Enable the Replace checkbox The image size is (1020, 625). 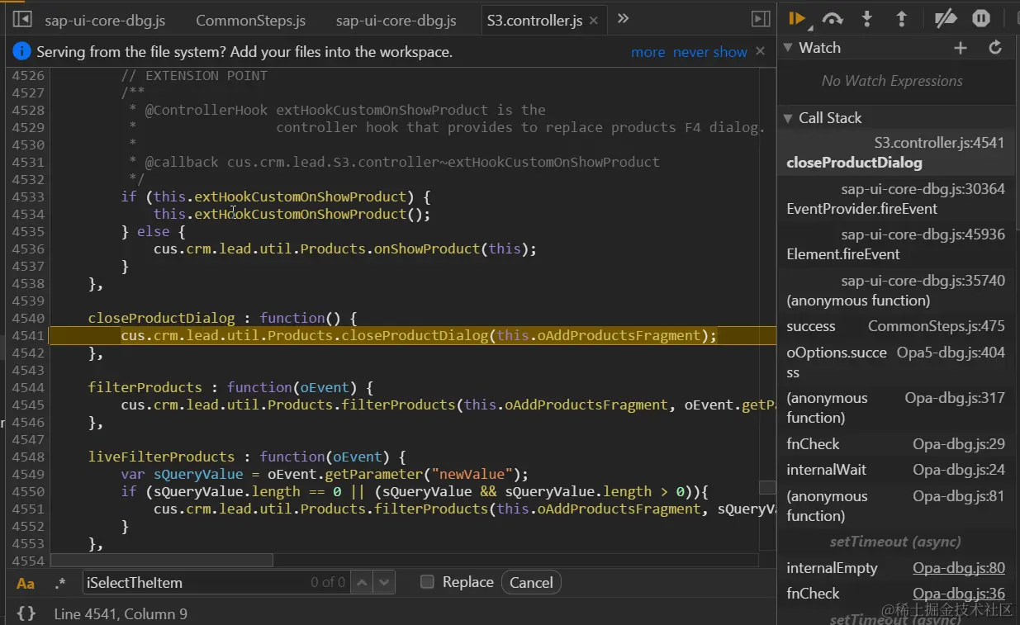point(427,582)
